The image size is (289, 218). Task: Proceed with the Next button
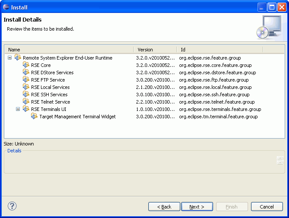click(x=197, y=207)
